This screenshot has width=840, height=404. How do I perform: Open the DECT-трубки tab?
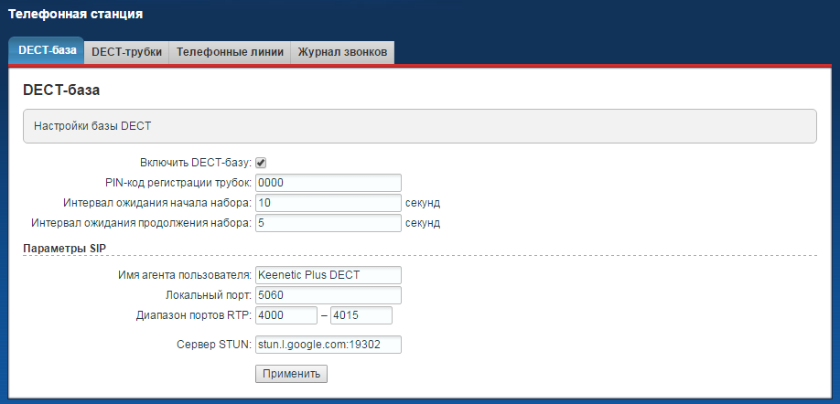pyautogui.click(x=127, y=53)
